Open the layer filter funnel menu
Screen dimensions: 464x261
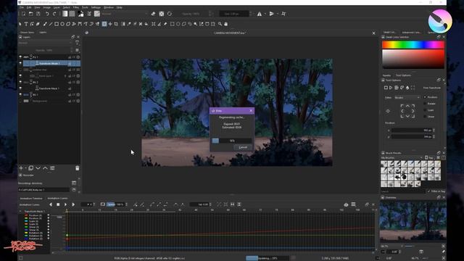(77, 43)
